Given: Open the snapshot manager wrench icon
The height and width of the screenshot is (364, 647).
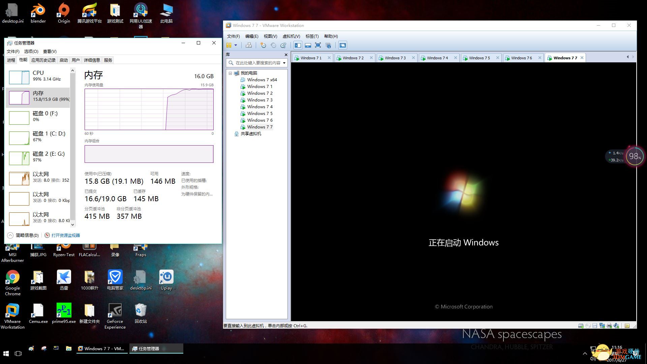Looking at the screenshot, I should [x=283, y=45].
